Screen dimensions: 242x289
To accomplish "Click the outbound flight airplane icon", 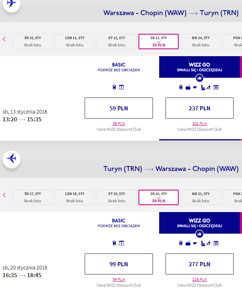I will (x=11, y=4).
